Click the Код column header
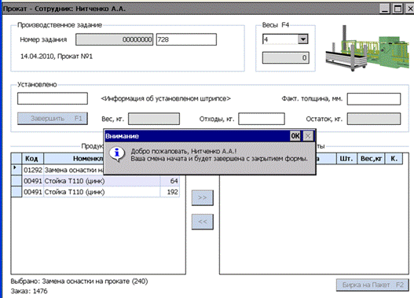This screenshot has height=298, width=414. point(32,159)
